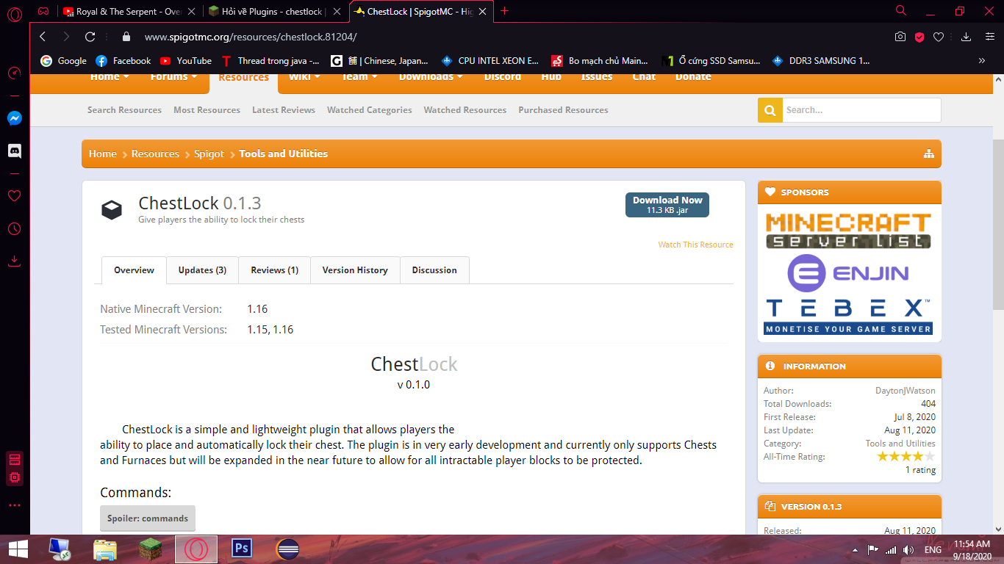Expand the Forums dropdown arrow
The width and height of the screenshot is (1004, 564).
[x=194, y=77]
